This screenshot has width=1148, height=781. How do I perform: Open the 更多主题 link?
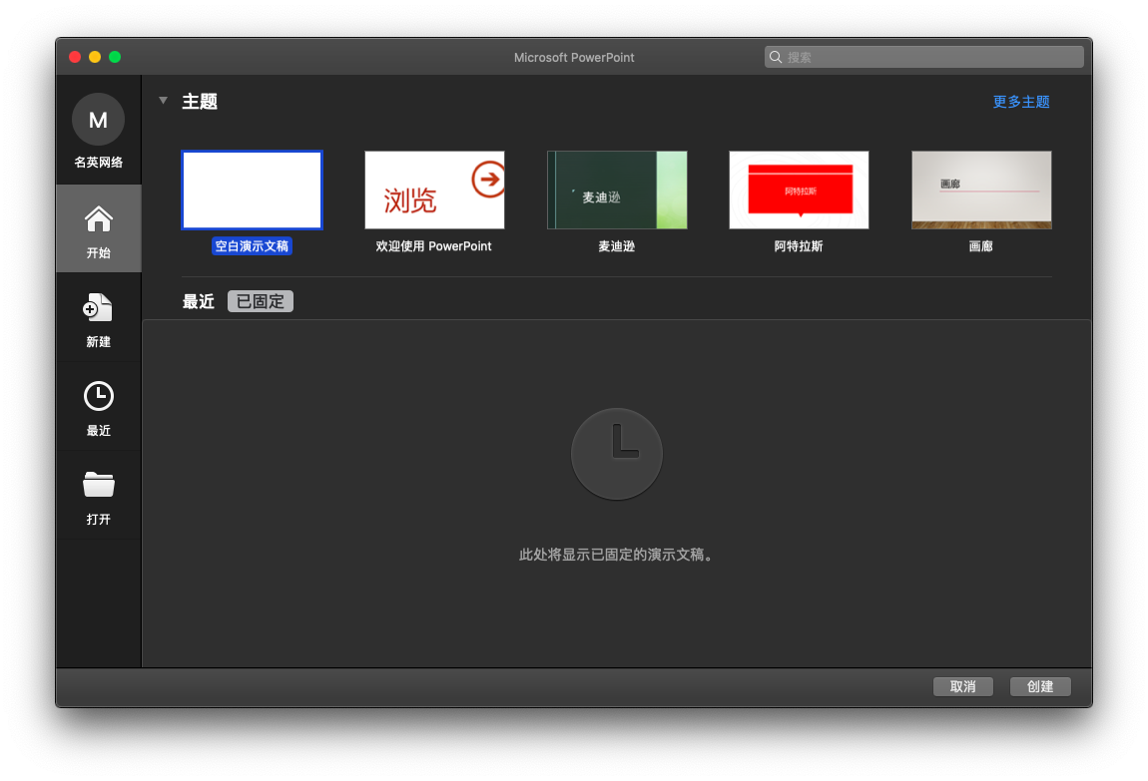[x=1020, y=102]
